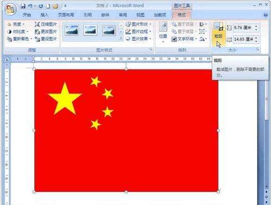Viewport: 271px width, 205px height.
Task: Click 置于顶层 bring to front
Action: (184, 24)
